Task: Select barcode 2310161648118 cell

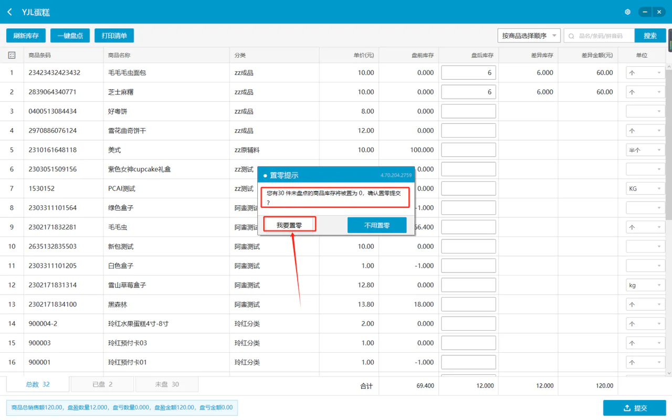Action: point(52,150)
